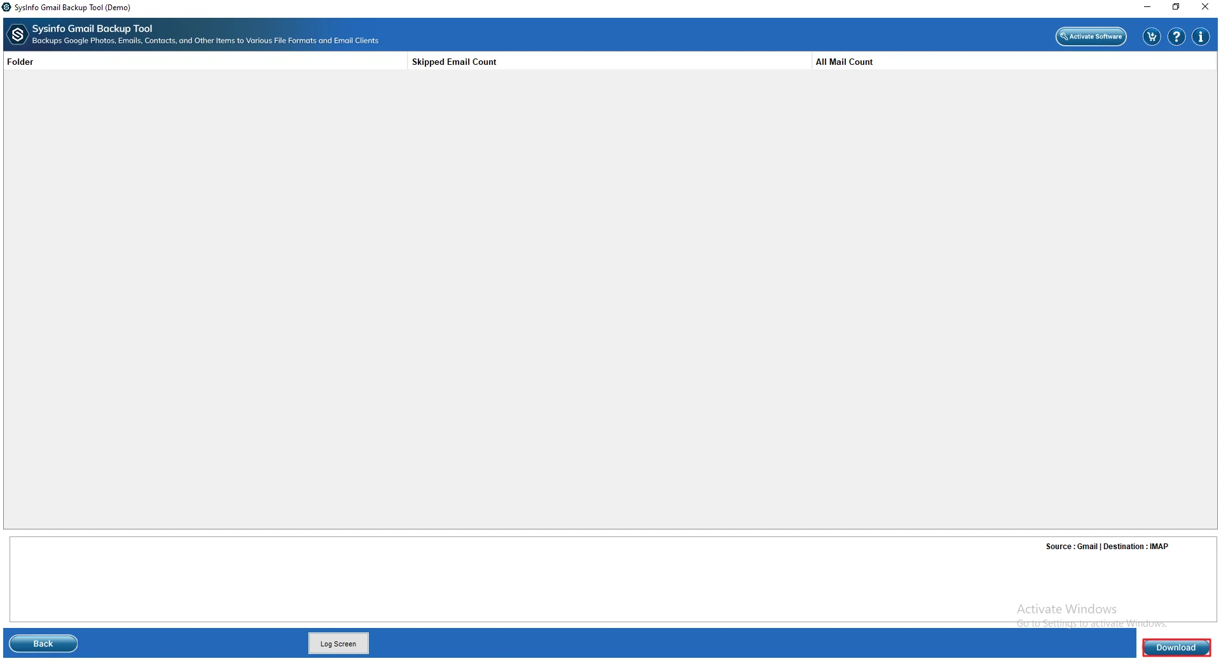
Task: Click the Sysinfo Gmail Backup Tool header title
Action: click(x=92, y=29)
